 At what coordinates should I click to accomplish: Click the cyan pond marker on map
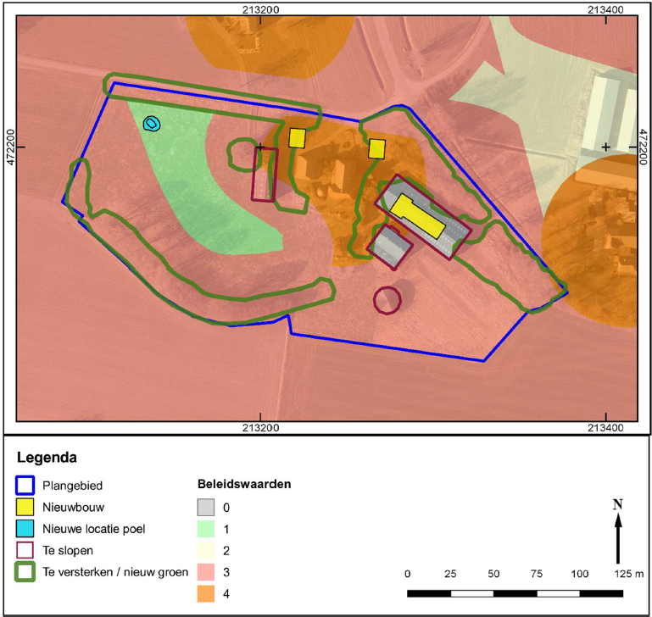tap(152, 124)
